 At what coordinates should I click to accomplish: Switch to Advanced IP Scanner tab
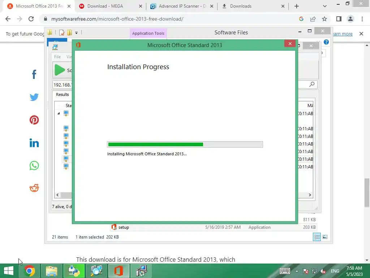tap(182, 6)
